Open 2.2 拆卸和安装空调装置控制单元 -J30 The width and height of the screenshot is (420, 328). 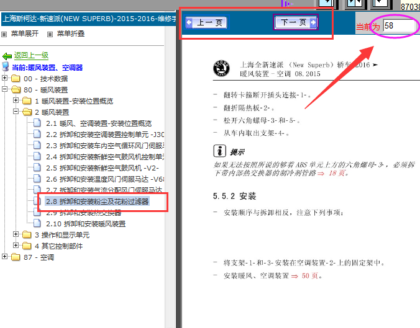click(105, 135)
